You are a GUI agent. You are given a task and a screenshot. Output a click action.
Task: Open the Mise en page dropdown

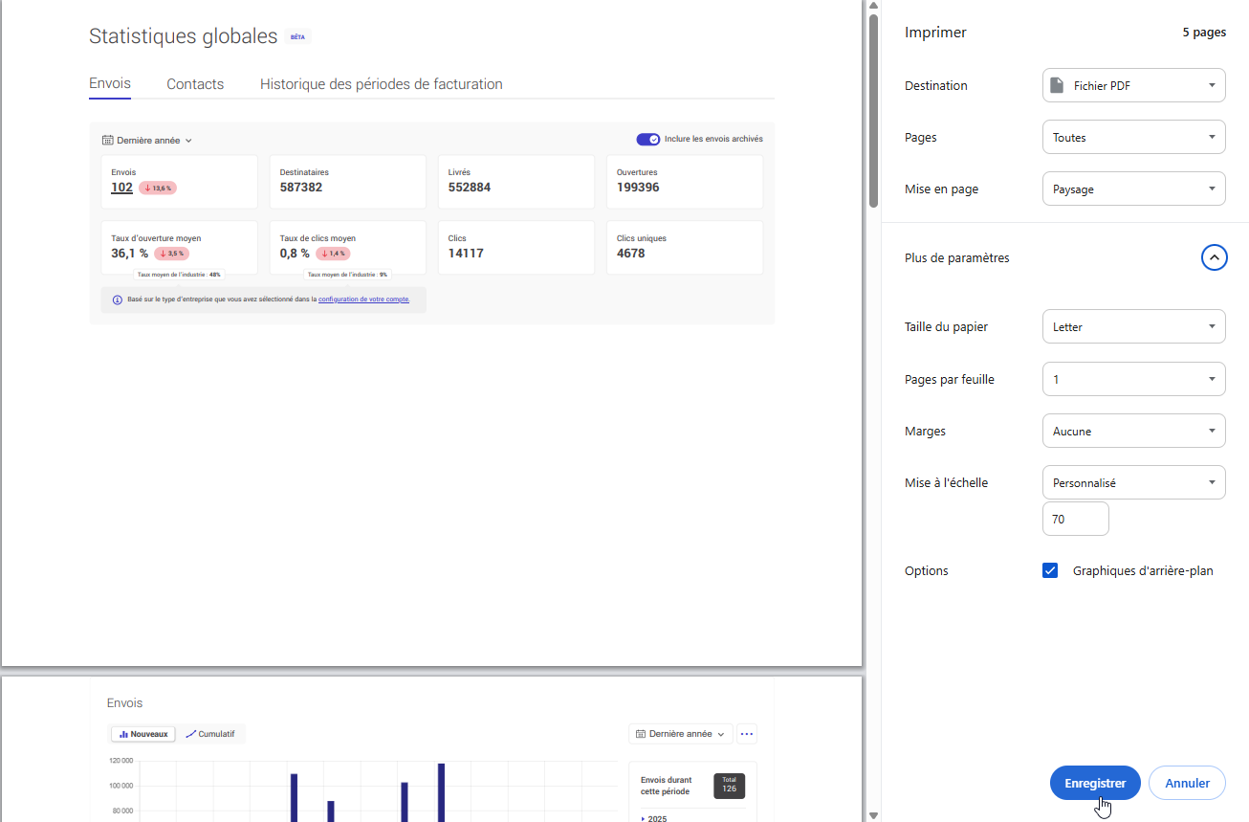(x=1133, y=189)
